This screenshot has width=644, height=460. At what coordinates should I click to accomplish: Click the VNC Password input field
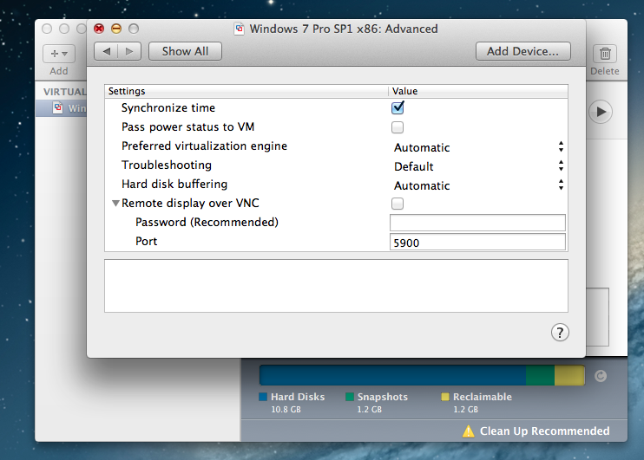pyautogui.click(x=477, y=223)
